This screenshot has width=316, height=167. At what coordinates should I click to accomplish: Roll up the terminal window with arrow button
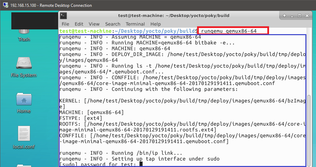[x=285, y=16]
